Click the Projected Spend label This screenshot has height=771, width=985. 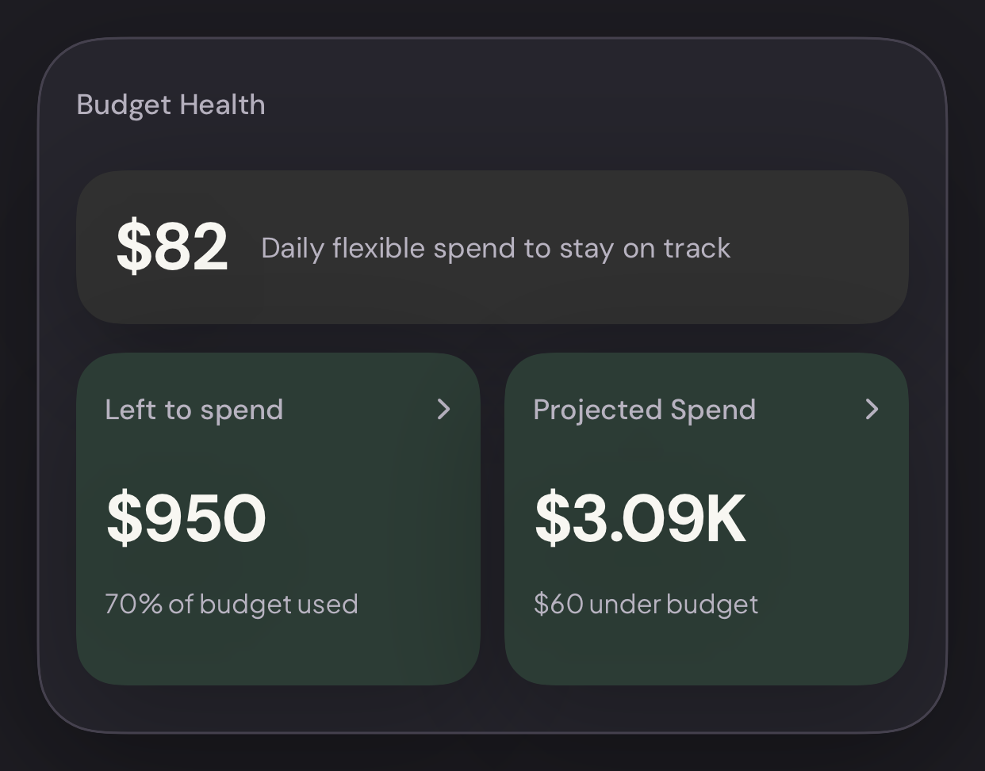pyautogui.click(x=645, y=410)
